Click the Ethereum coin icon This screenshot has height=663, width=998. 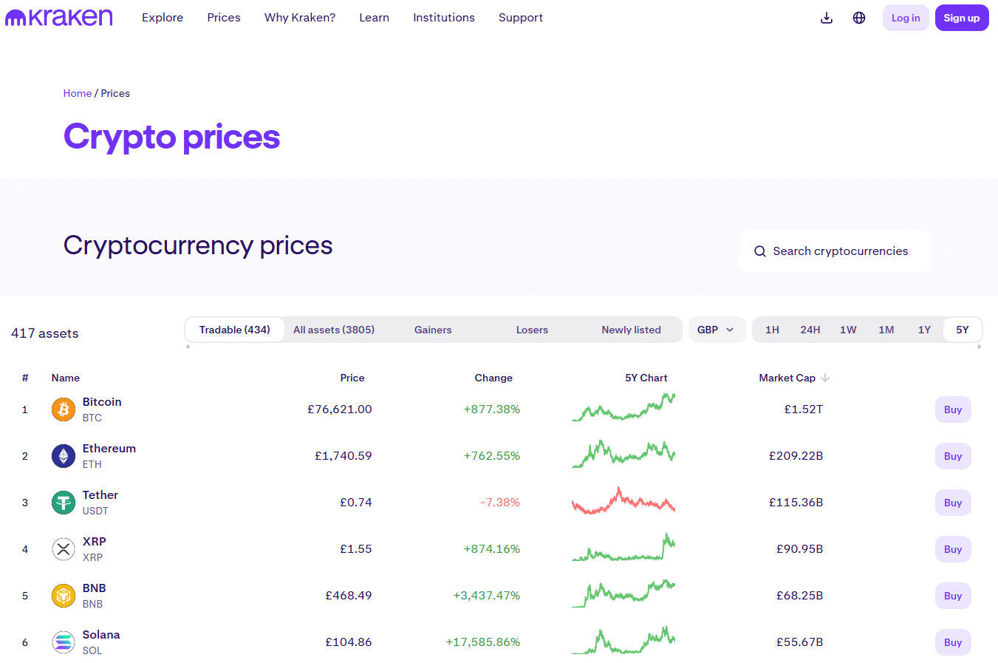tap(64, 456)
